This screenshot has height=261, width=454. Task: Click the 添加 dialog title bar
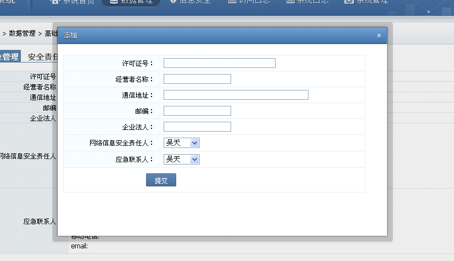tap(220, 36)
